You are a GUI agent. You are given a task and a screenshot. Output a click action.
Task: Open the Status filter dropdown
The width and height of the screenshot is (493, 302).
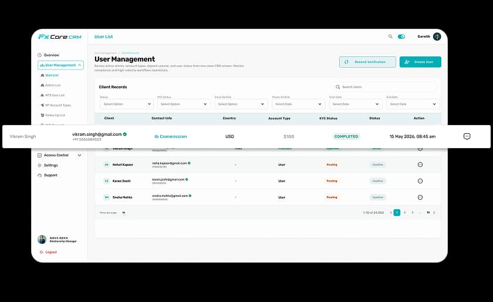click(x=127, y=104)
